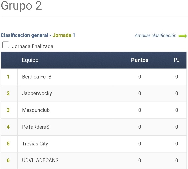This screenshot has height=169, width=188.
Task: Select the Equipo column header
Action: tap(30, 60)
